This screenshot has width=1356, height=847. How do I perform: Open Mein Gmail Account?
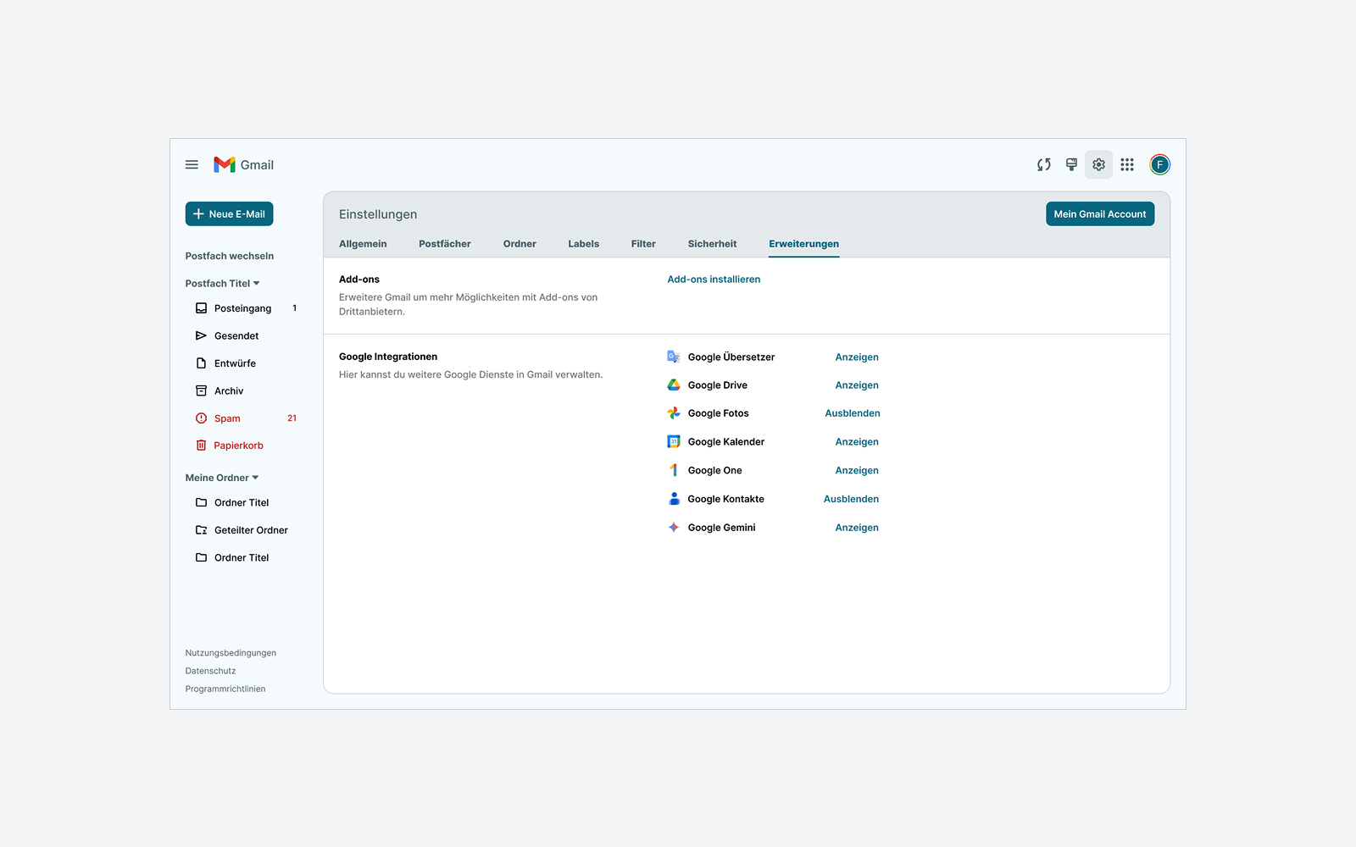(1100, 214)
